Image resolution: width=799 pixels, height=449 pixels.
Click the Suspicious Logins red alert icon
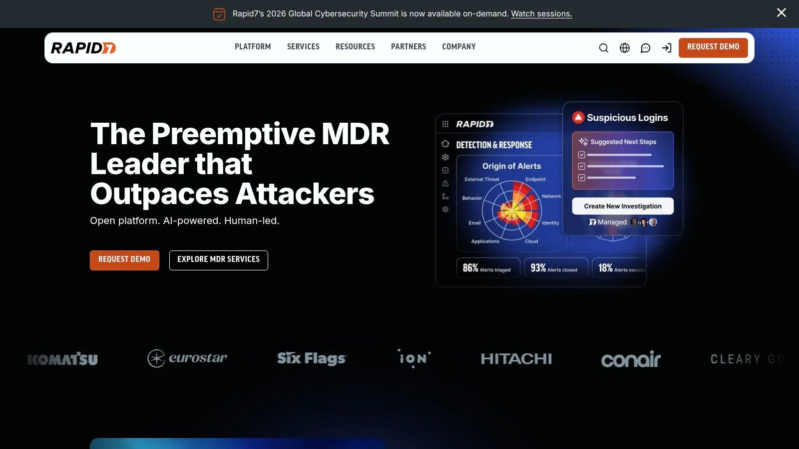point(578,117)
